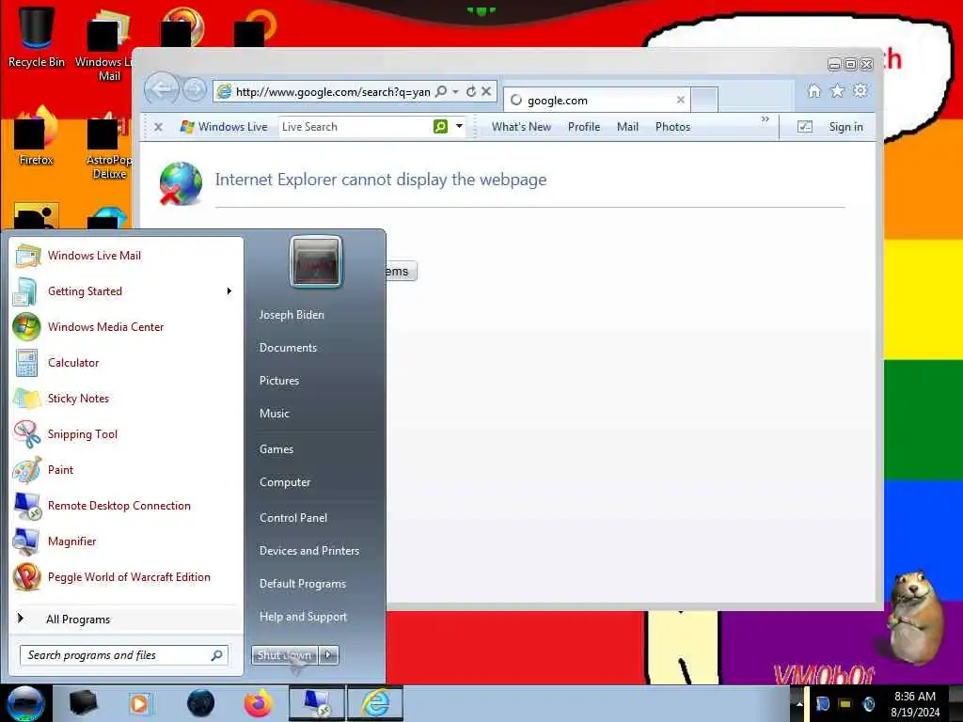Open Sticky Notes
This screenshot has width=963, height=722.
[x=127, y=398]
